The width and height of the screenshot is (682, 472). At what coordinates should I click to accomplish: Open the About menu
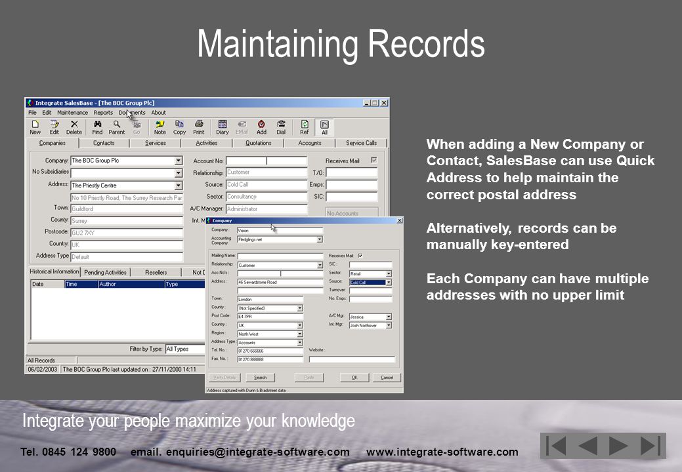click(x=158, y=113)
